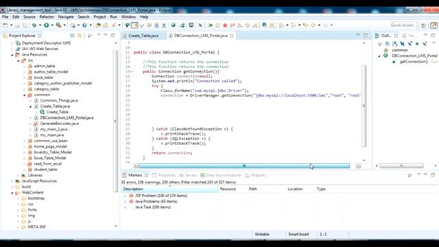
Task: Click the Open Type folder icon
Action: pos(98,25)
